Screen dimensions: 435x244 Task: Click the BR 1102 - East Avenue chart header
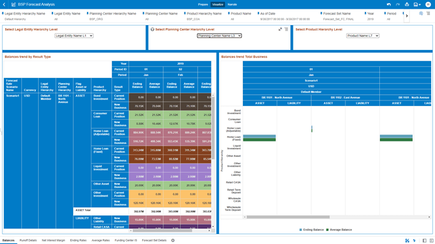[x=345, y=97]
